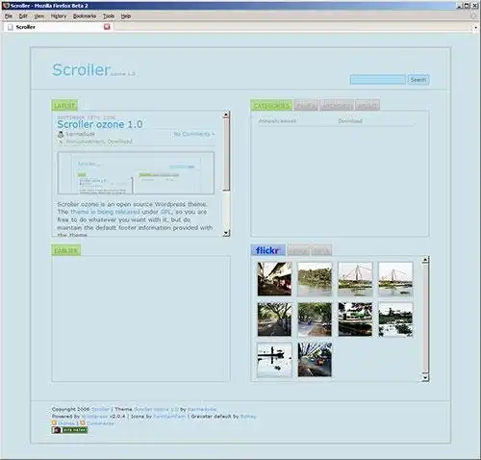Image resolution: width=481 pixels, height=460 pixels.
Task: Open the Scroller ozone 1.0 post title
Action: pyautogui.click(x=100, y=124)
